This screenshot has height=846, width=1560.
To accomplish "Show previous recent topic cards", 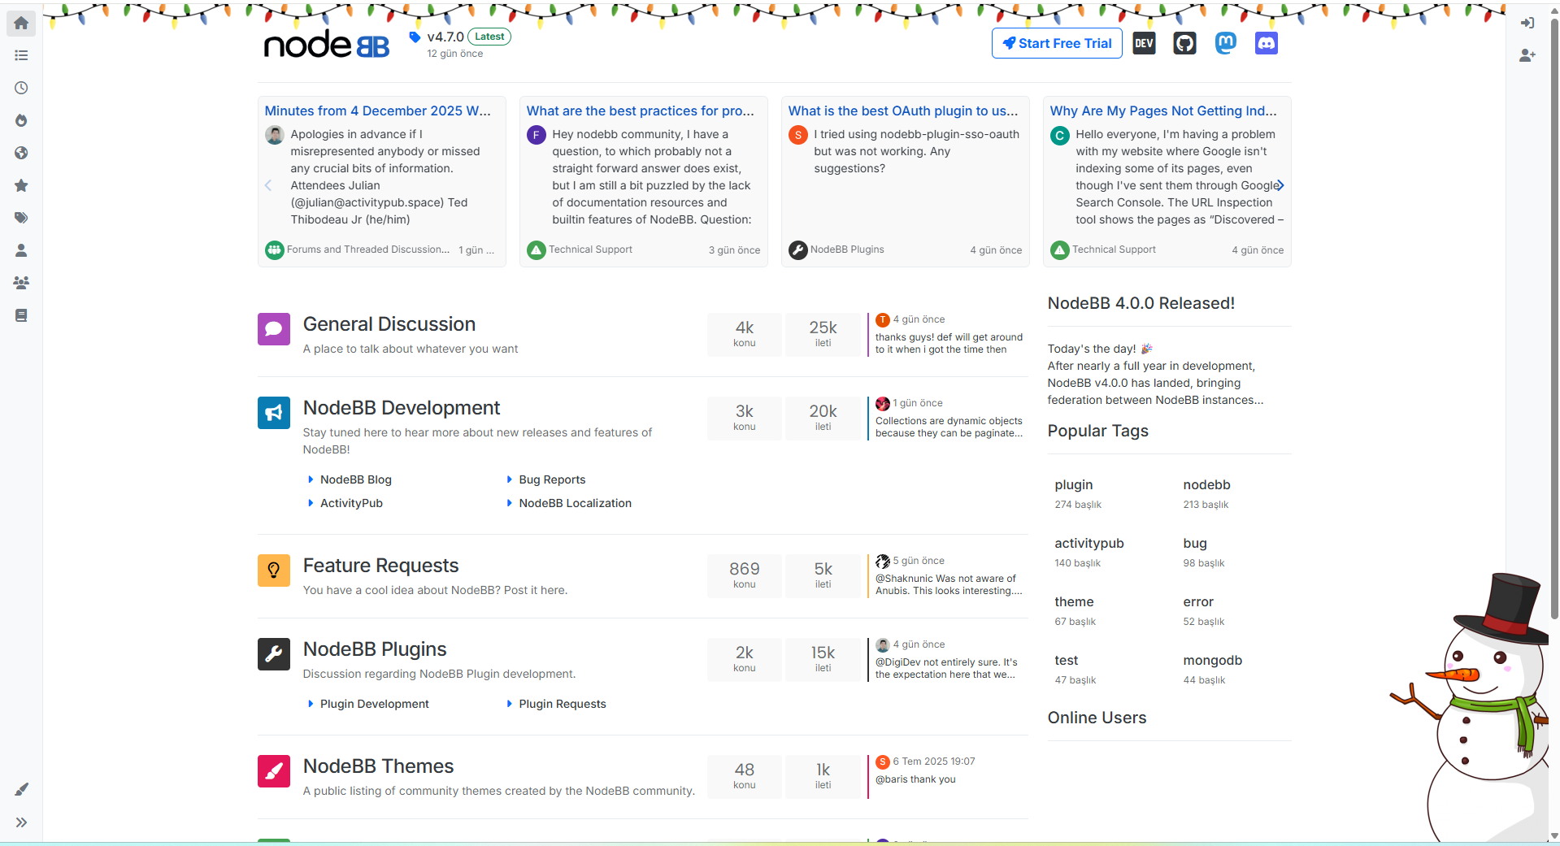I will point(268,185).
